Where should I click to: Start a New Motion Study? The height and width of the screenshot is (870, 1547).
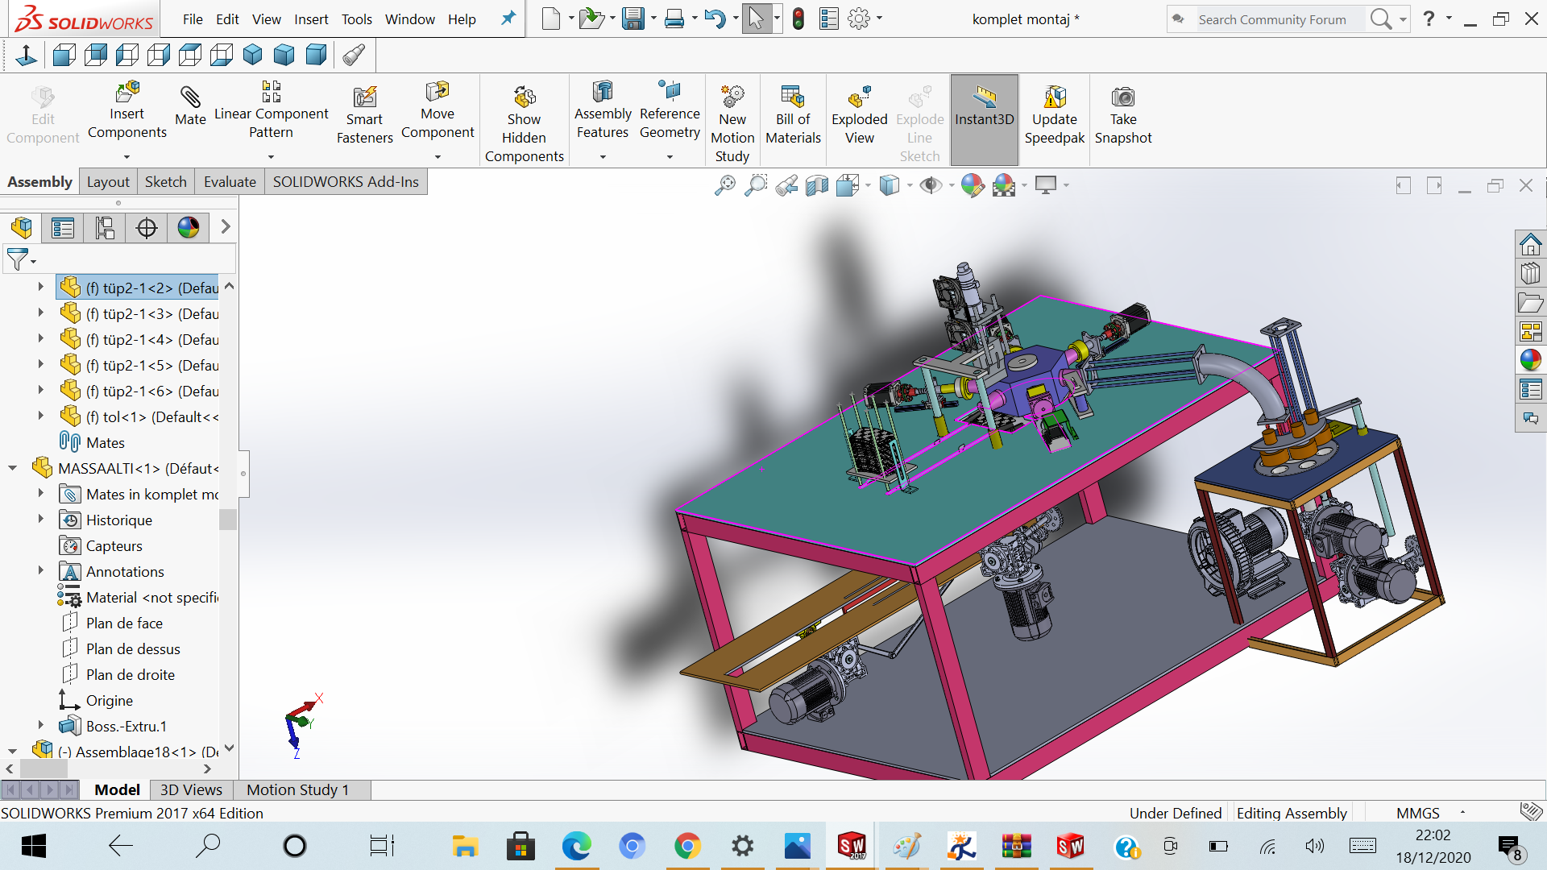pos(732,123)
